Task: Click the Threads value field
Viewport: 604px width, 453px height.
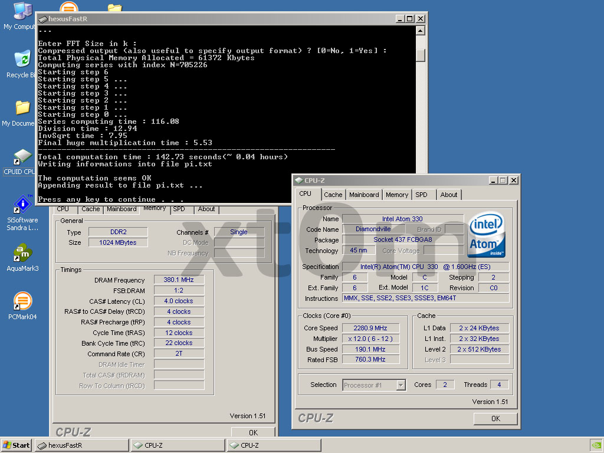Action: click(499, 385)
